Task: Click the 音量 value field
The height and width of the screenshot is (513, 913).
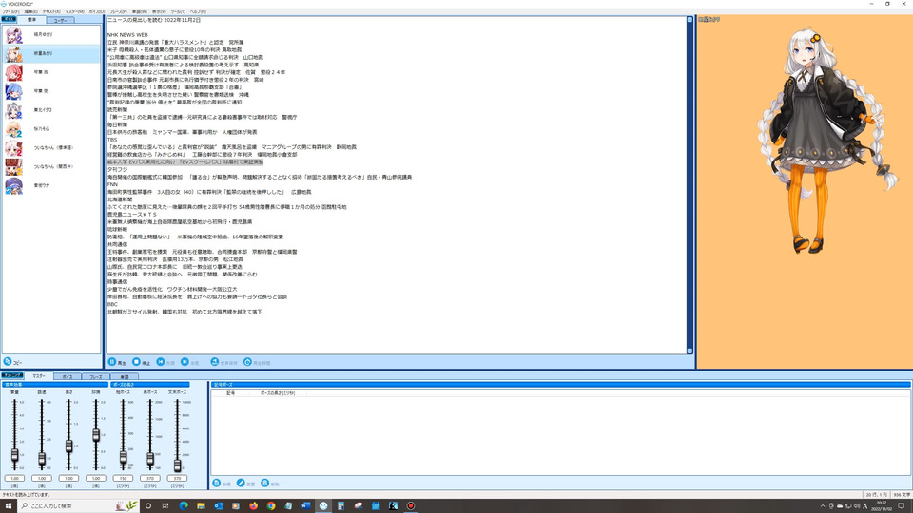Action: click(14, 478)
